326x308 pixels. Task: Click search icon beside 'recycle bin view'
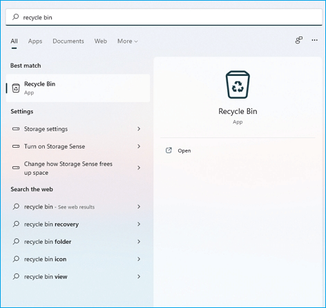[x=16, y=276]
